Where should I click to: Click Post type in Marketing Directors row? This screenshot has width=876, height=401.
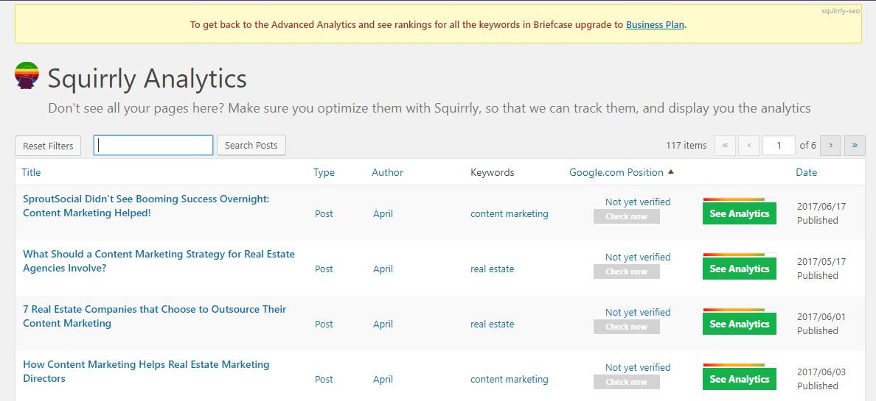click(324, 379)
